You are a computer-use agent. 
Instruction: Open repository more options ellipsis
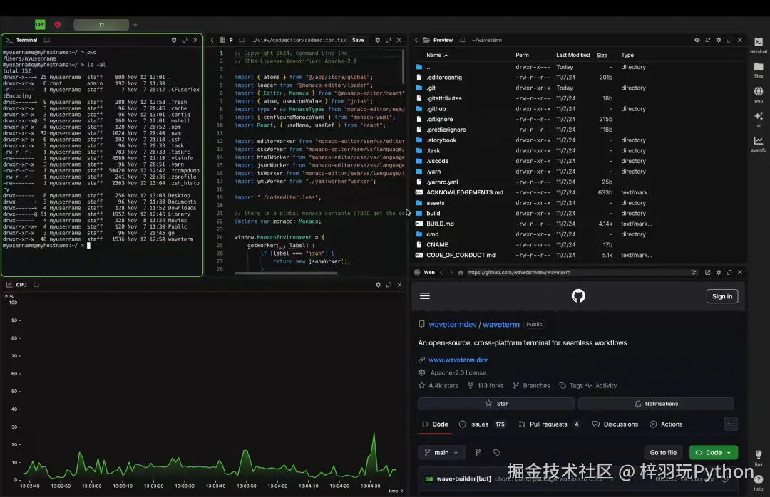click(x=731, y=424)
